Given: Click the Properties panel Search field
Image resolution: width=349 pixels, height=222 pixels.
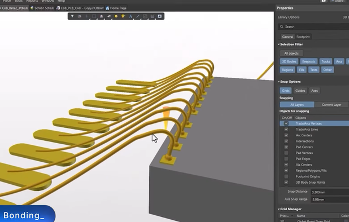Looking at the screenshot, I should tap(313, 26).
